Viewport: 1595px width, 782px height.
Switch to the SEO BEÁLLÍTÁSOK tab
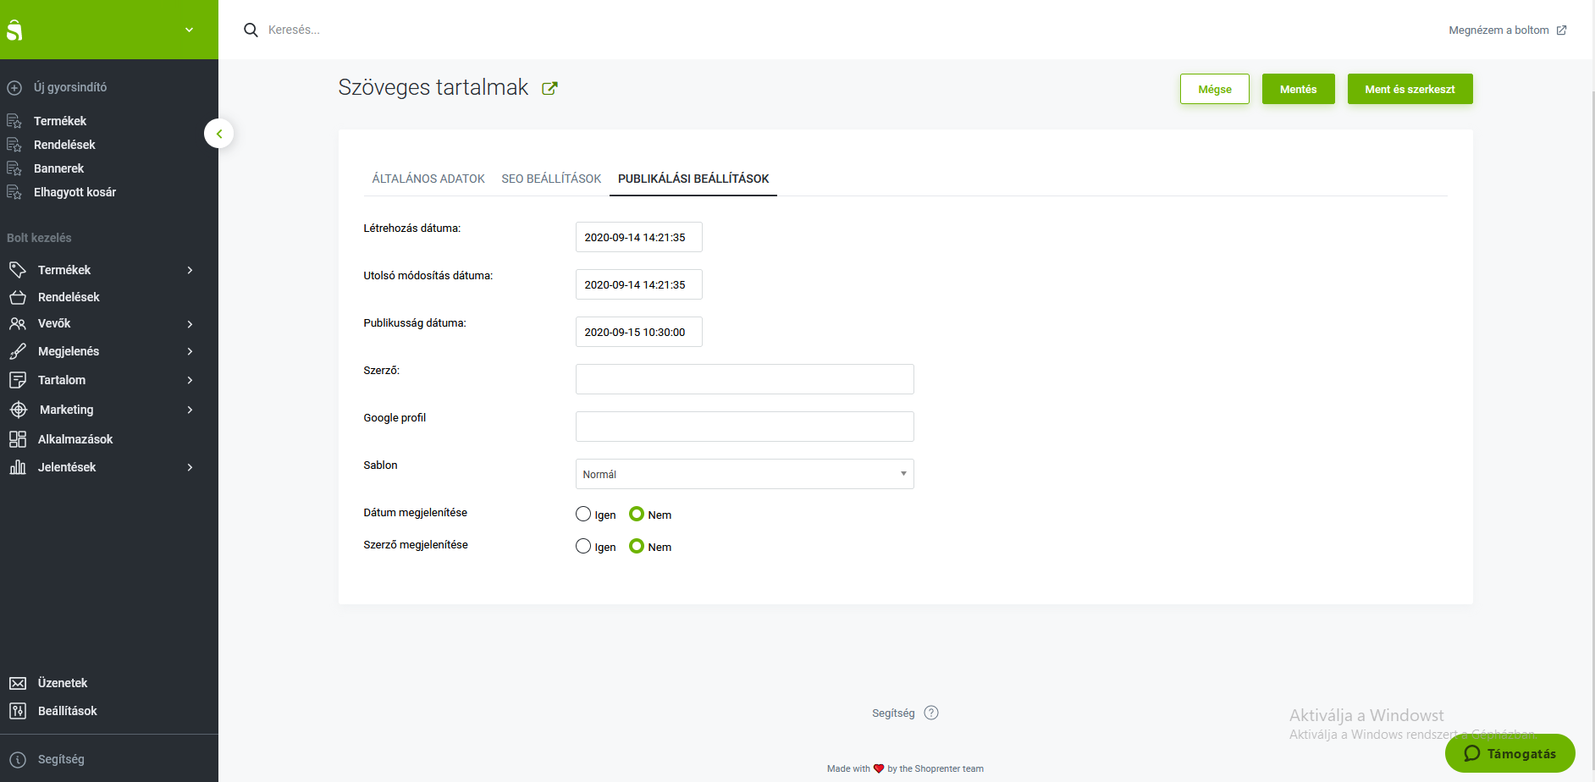coord(551,179)
